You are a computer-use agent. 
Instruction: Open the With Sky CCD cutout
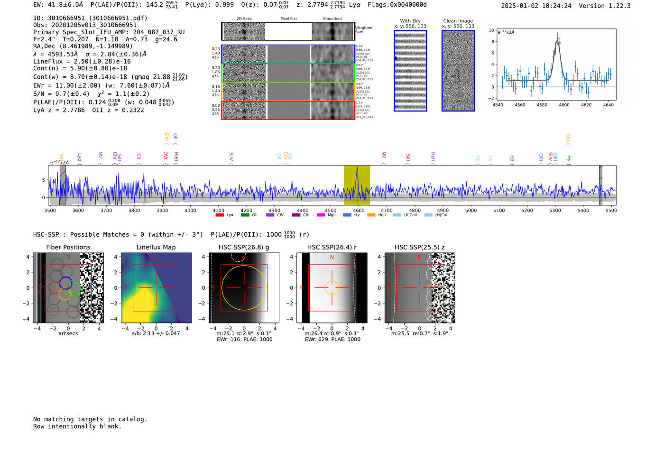click(x=410, y=71)
